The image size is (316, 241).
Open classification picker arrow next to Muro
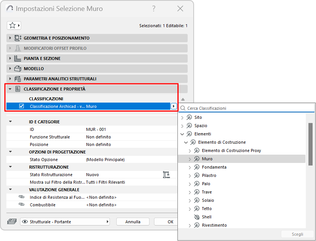click(174, 106)
